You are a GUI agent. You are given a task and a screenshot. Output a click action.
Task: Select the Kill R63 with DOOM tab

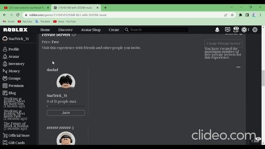pos(76,7)
